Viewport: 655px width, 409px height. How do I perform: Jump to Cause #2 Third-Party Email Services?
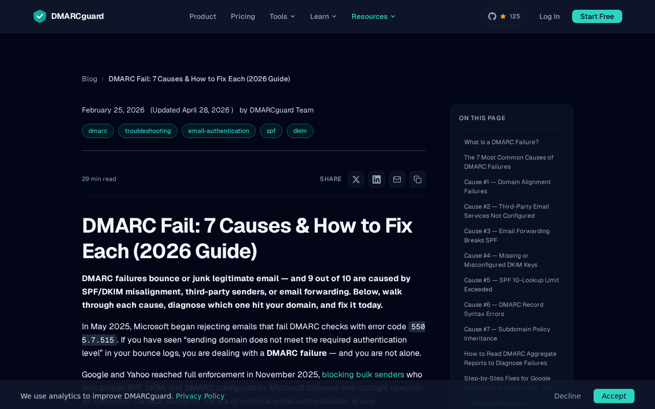tap(507, 211)
